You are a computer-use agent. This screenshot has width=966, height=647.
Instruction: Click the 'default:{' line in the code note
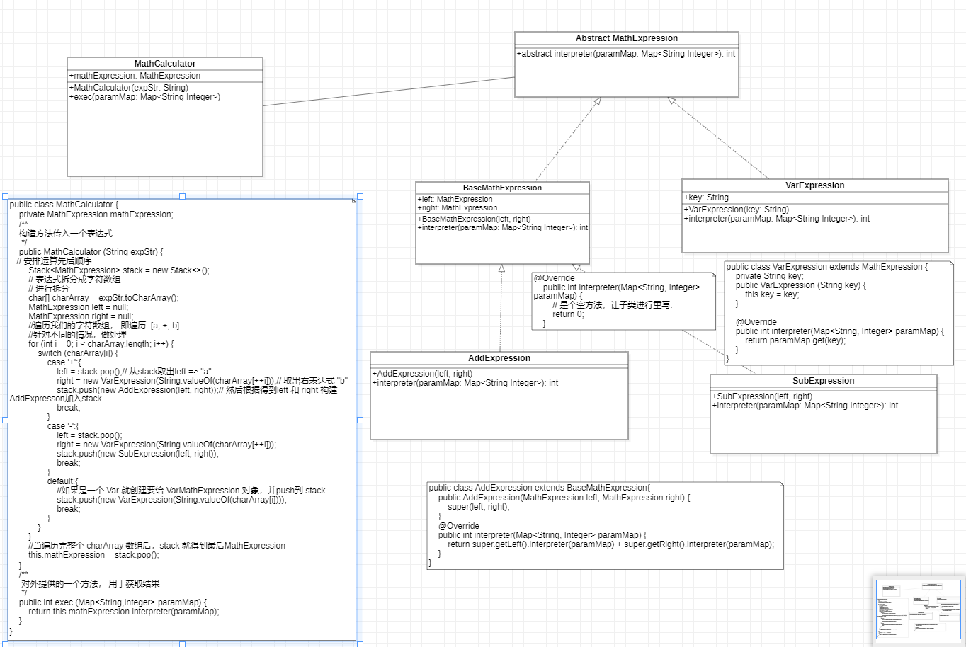coord(63,481)
